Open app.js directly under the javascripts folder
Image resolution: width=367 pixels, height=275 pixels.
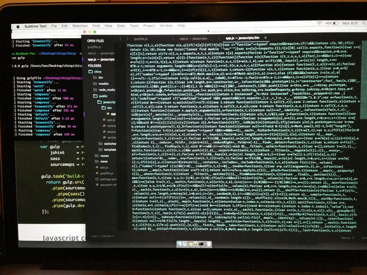click(x=109, y=120)
